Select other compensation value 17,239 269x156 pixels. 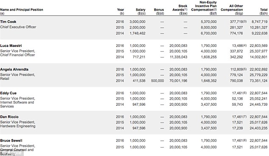click(238, 128)
